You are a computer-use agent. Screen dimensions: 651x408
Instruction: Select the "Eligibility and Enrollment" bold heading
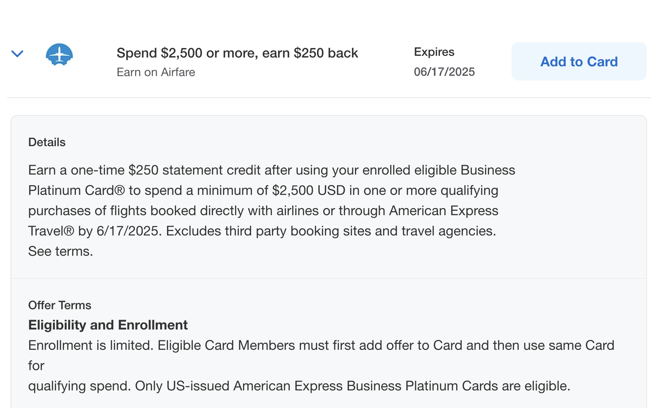pyautogui.click(x=108, y=325)
